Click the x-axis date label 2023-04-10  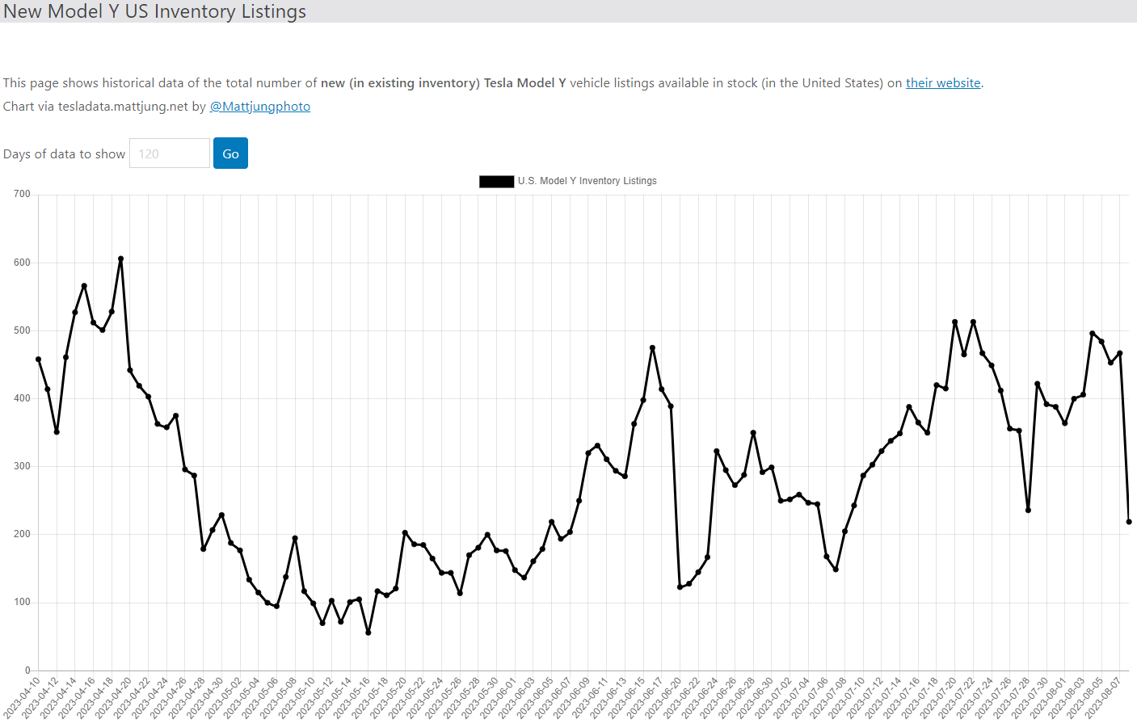(x=20, y=697)
